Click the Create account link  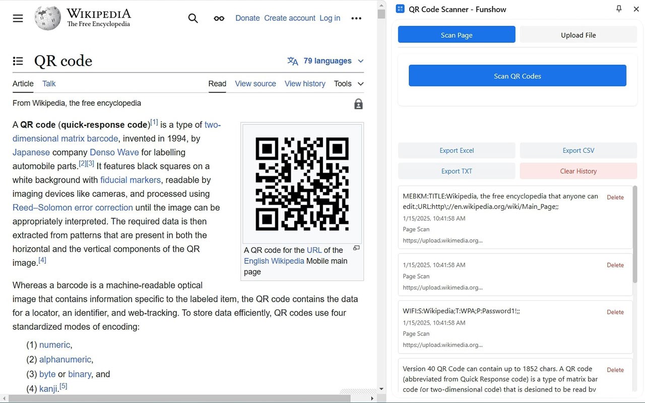290,18
